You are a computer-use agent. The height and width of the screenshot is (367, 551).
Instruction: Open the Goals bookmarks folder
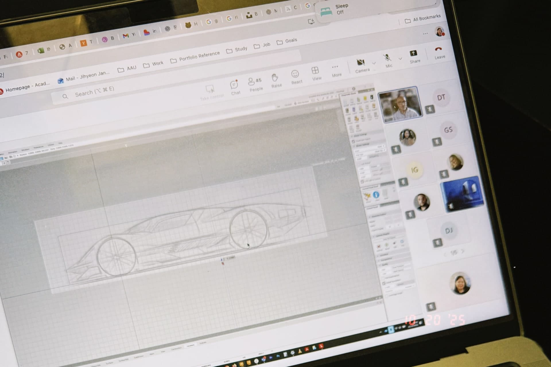coord(287,41)
